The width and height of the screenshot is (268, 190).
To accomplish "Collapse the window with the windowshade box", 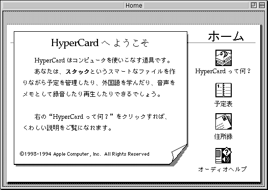I will point(262,5).
